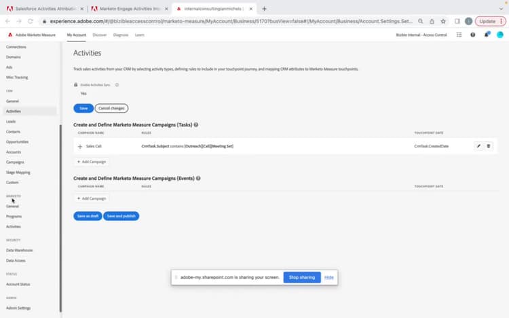The height and width of the screenshot is (318, 509).
Task: Open Admin Settings in sidebar
Action: pyautogui.click(x=18, y=308)
